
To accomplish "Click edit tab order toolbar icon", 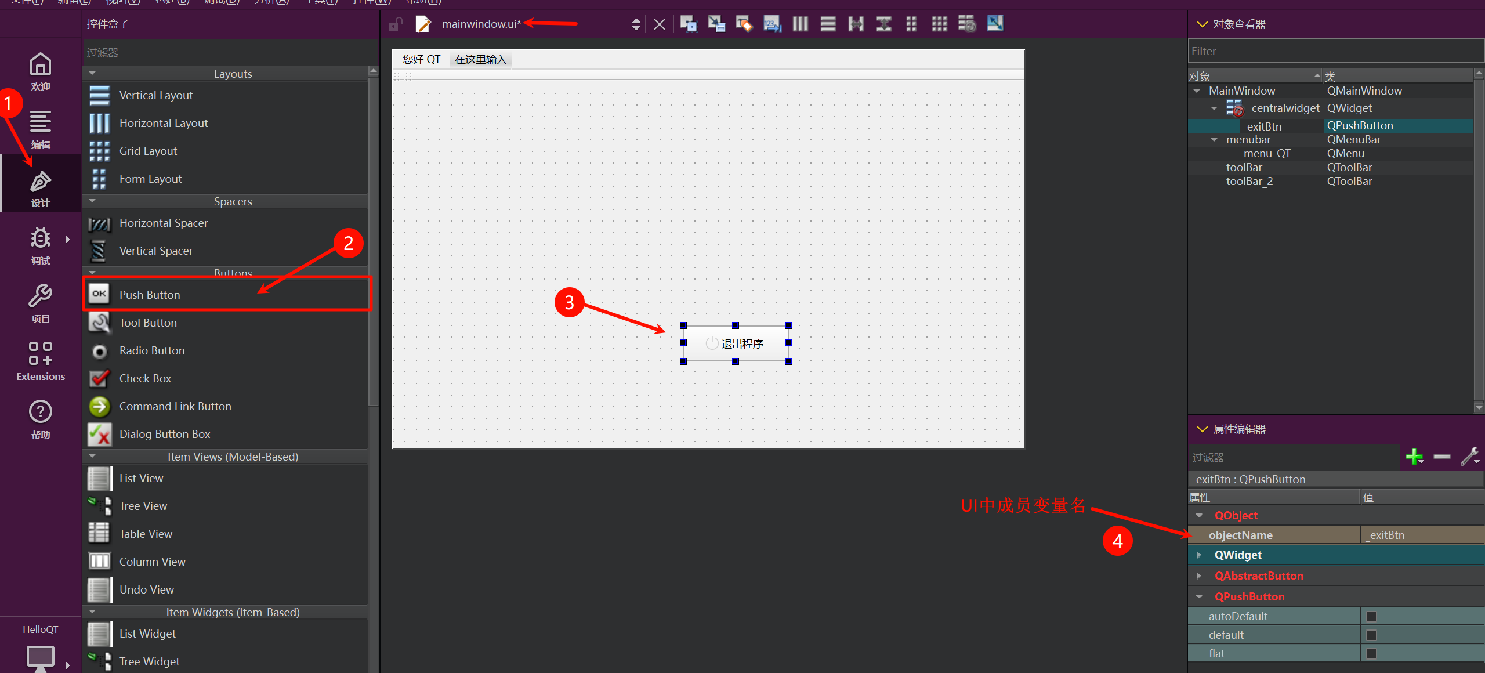I will pyautogui.click(x=772, y=24).
